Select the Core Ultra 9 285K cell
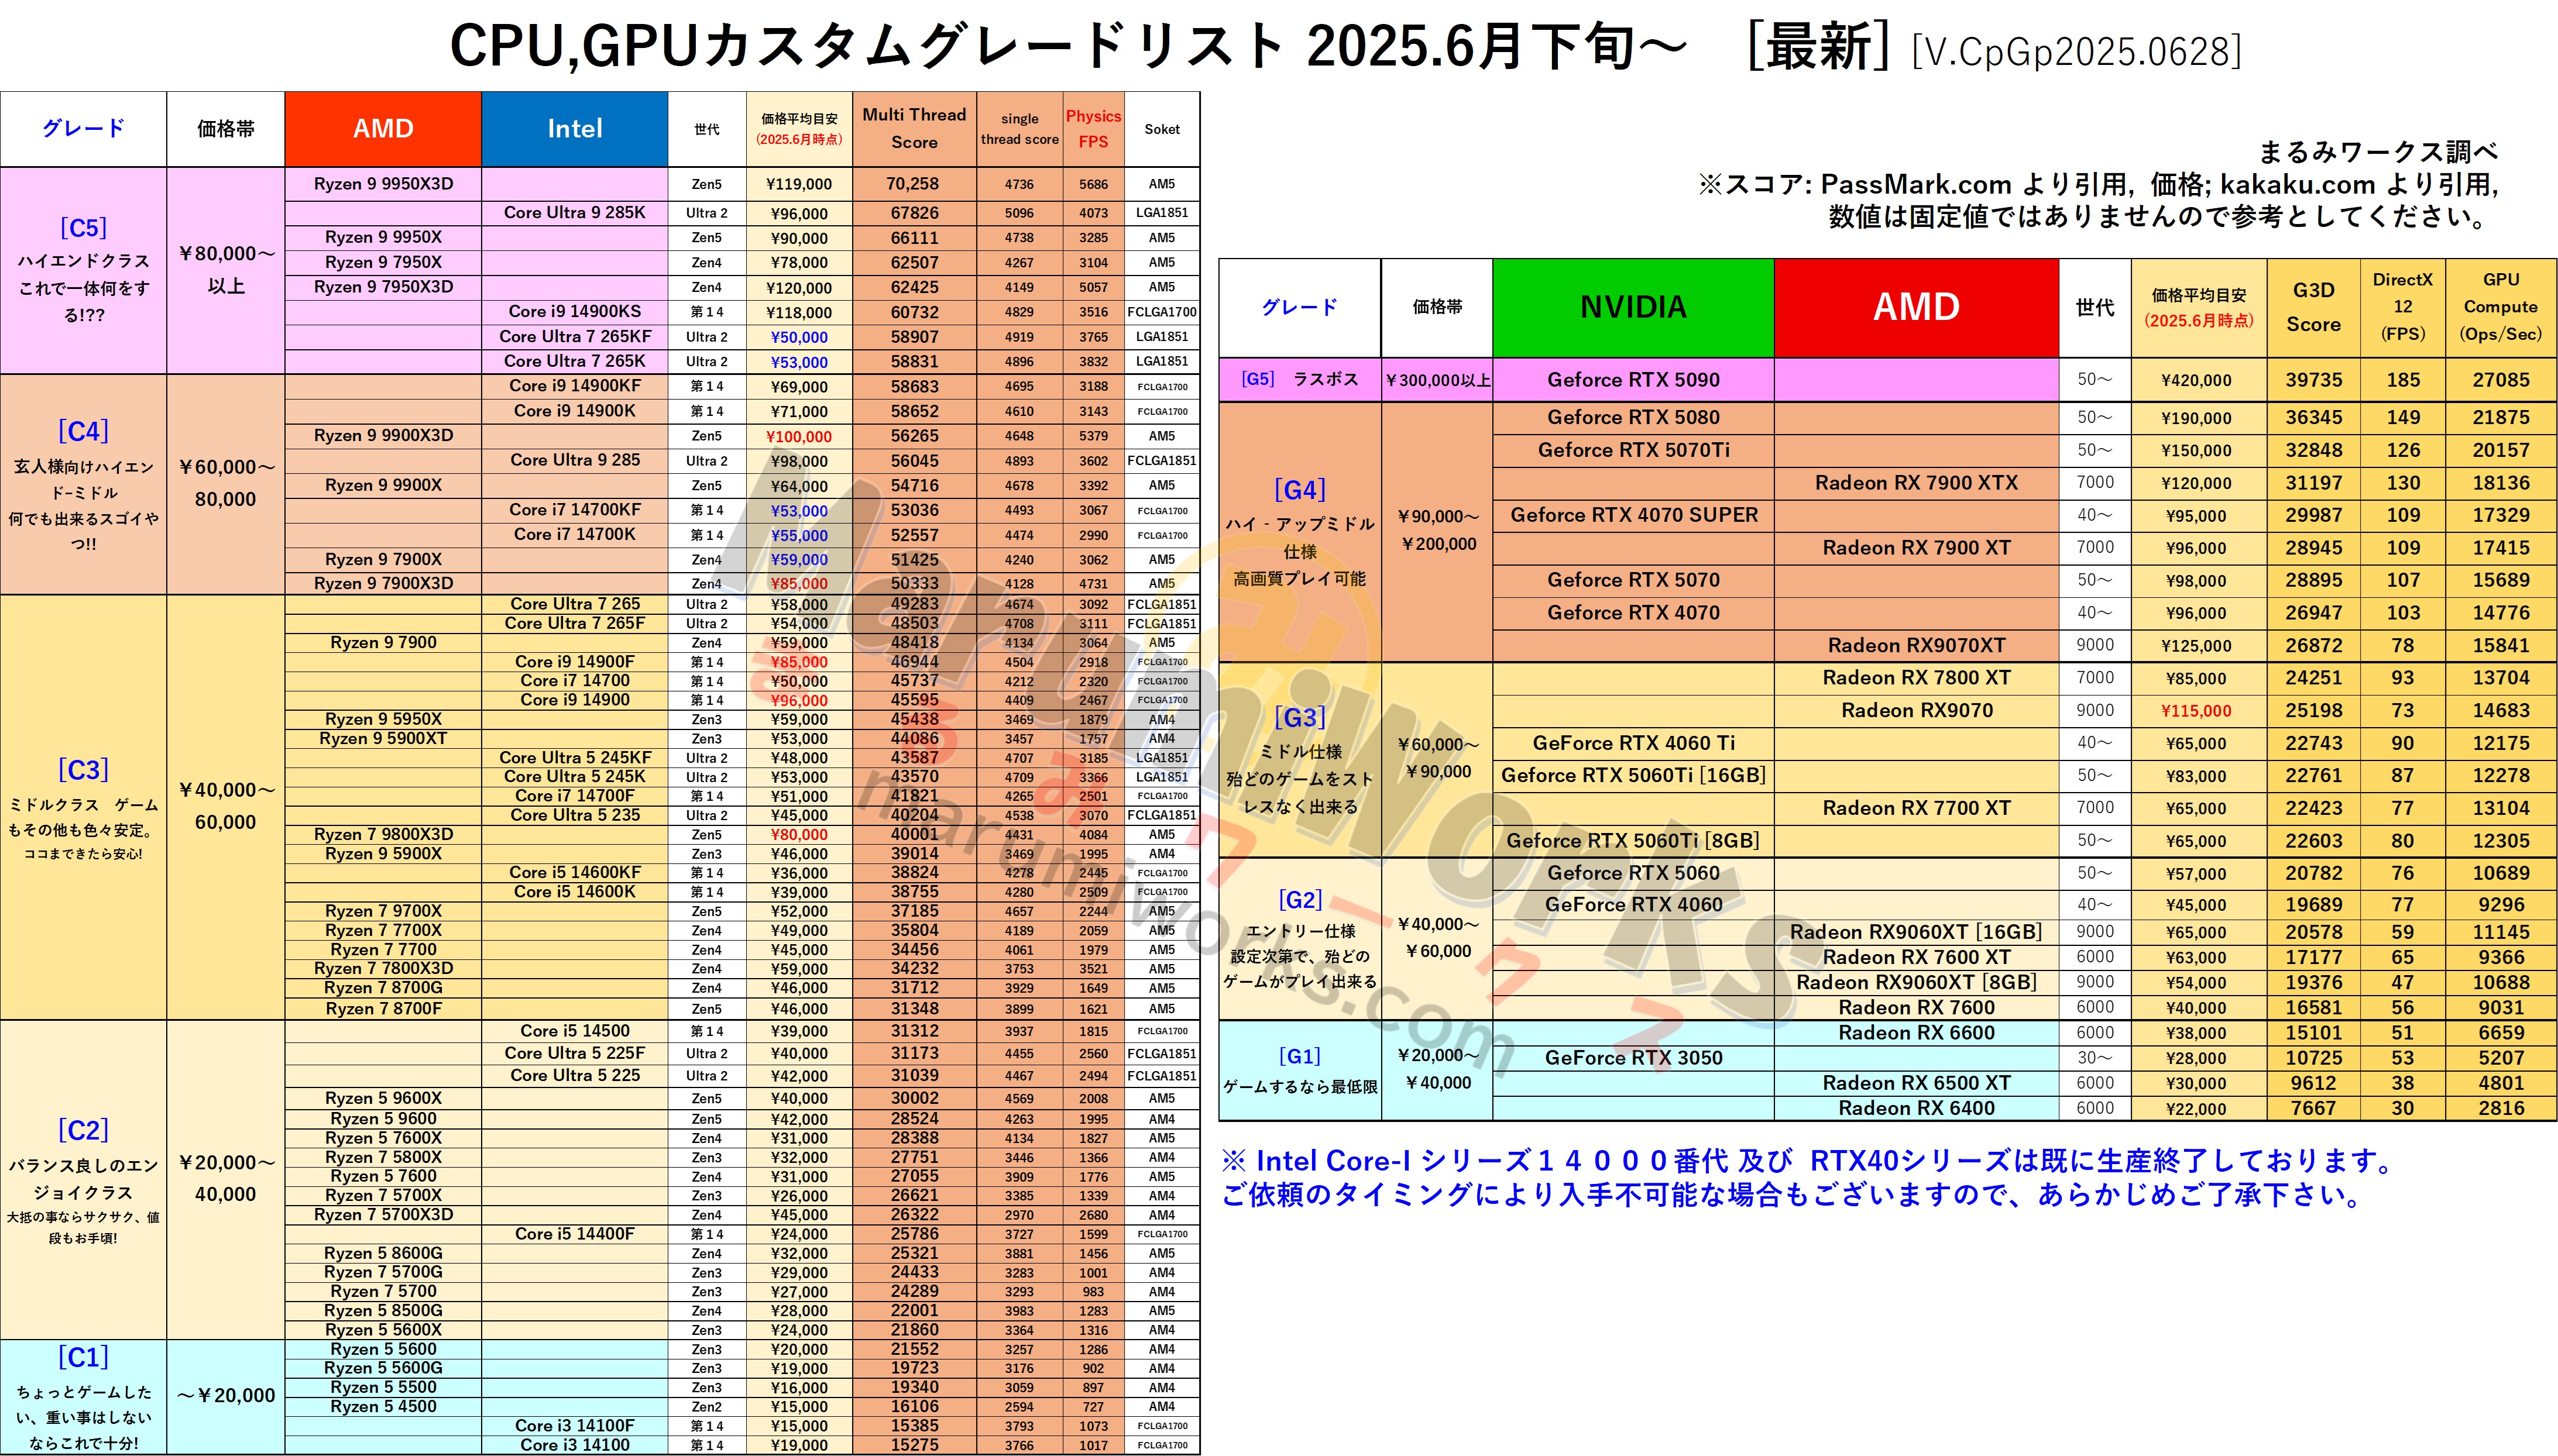 pyautogui.click(x=574, y=213)
